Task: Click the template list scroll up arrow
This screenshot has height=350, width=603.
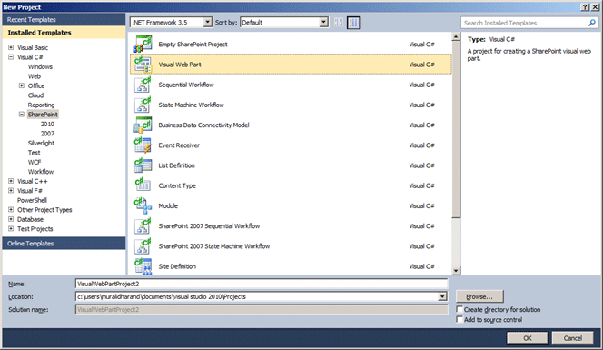Action: click(456, 37)
